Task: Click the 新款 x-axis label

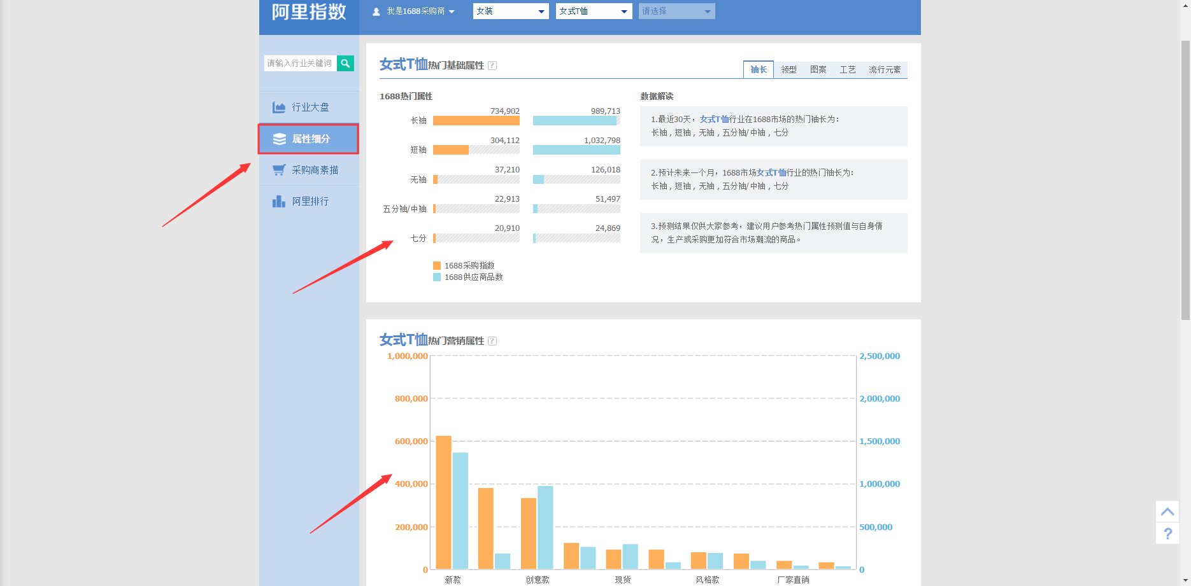Action: (x=453, y=580)
